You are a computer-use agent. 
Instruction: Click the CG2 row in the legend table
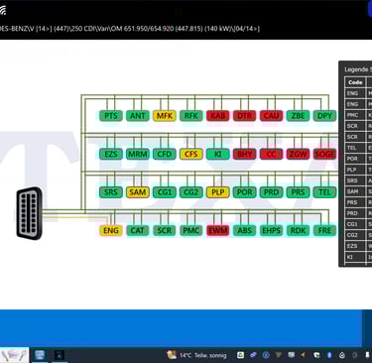[x=358, y=235]
